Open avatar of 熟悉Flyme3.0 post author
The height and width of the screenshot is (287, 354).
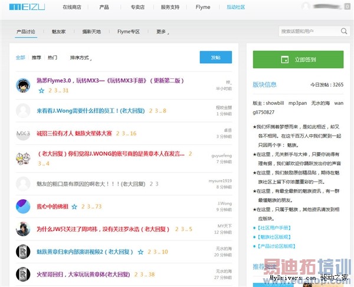(x=23, y=85)
